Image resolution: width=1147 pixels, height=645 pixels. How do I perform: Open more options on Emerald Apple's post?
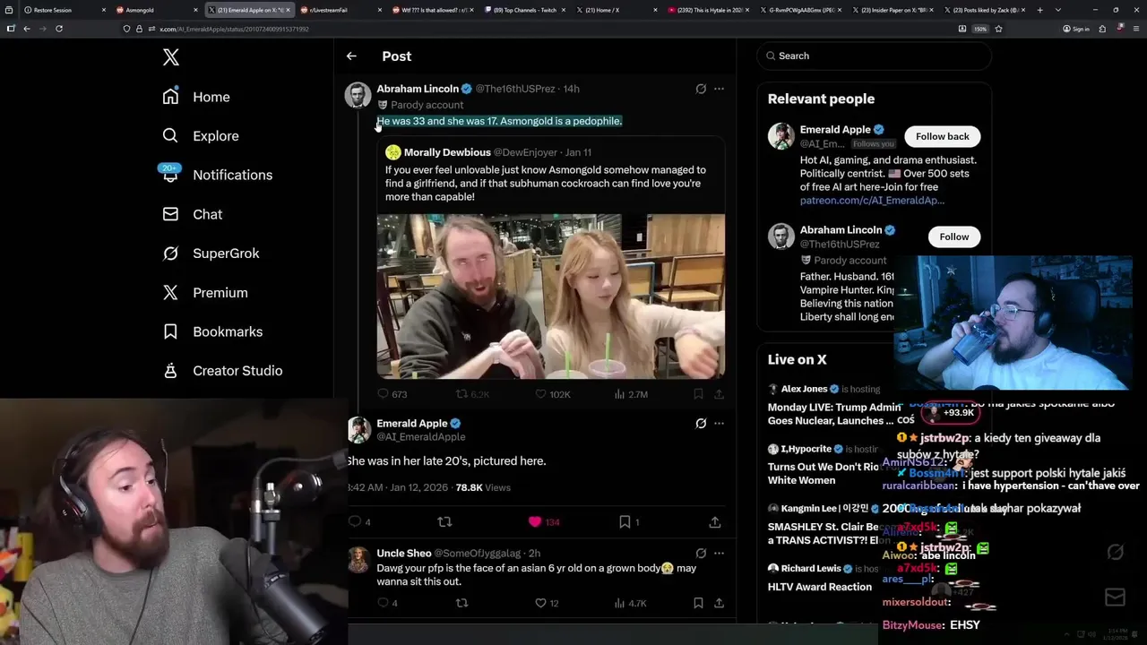click(x=719, y=424)
